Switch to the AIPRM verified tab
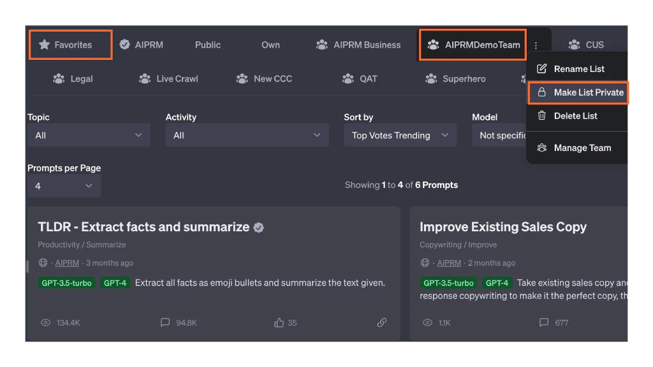 click(x=141, y=45)
